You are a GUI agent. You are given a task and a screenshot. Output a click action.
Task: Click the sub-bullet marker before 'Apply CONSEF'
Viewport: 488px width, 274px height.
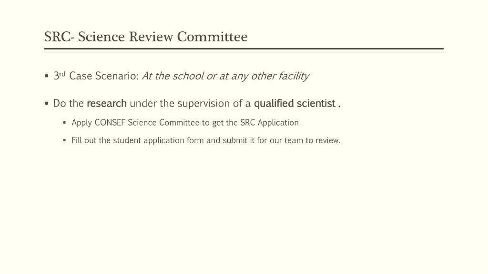[x=64, y=123]
